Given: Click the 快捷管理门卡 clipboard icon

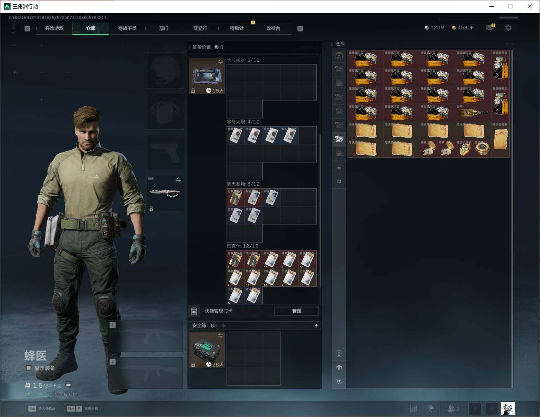Looking at the screenshot, I should click(194, 311).
